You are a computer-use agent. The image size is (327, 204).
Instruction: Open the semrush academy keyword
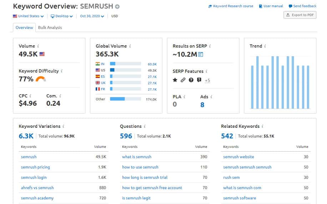[37, 198]
